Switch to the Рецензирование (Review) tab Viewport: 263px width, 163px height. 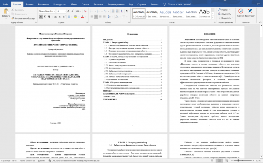click(116, 4)
